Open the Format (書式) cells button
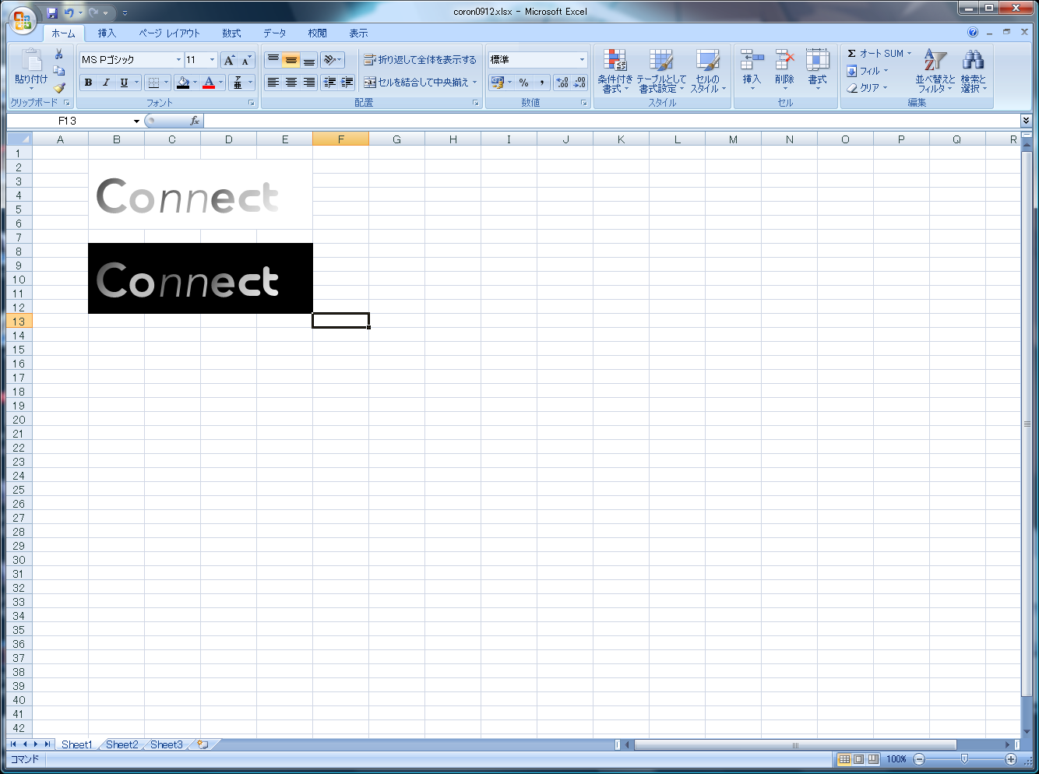This screenshot has width=1039, height=774. point(817,71)
